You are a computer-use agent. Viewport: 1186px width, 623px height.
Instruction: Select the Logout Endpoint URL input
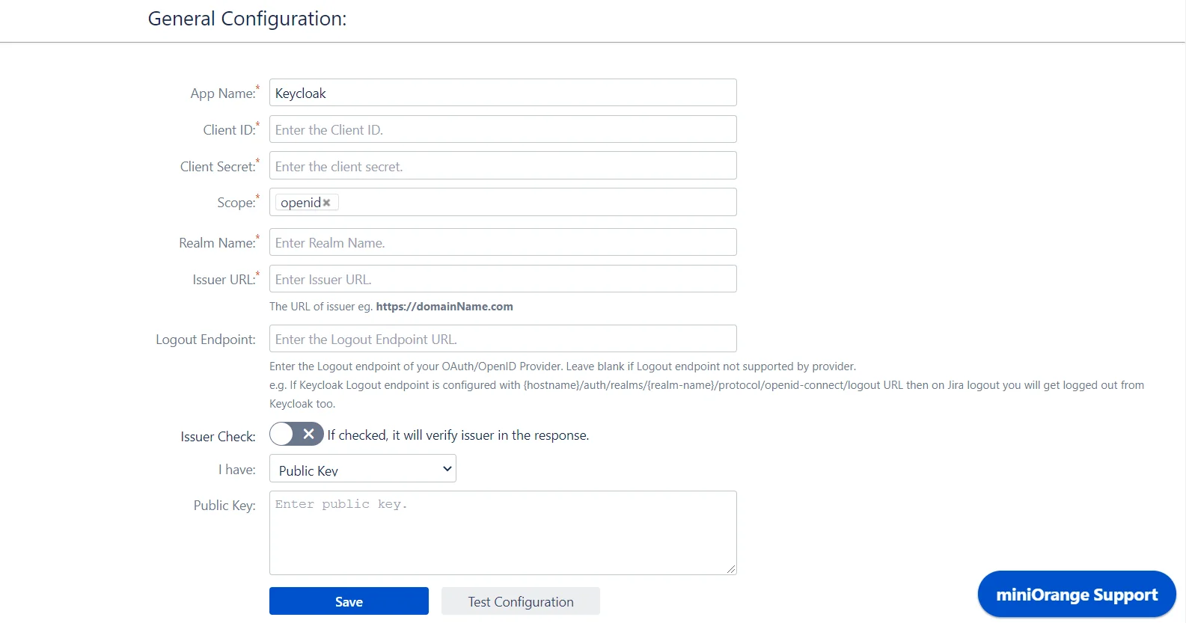pyautogui.click(x=502, y=339)
